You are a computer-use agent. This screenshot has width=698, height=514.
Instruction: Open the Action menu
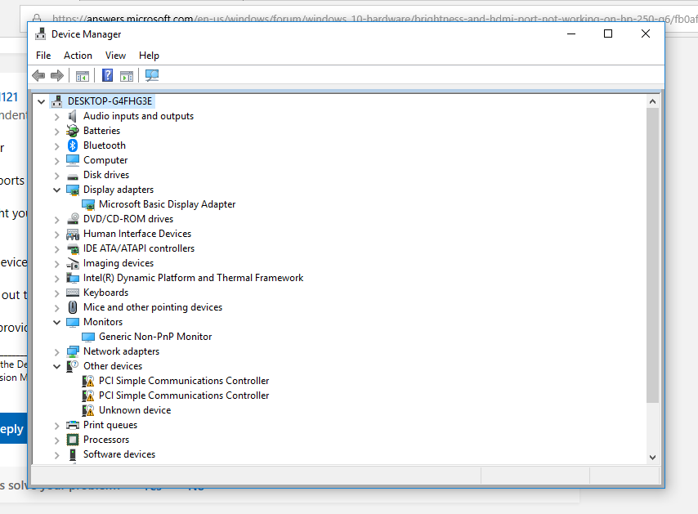click(78, 56)
